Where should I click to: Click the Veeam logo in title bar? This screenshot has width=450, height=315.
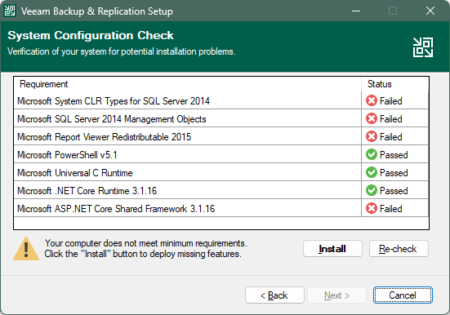tap(10, 11)
